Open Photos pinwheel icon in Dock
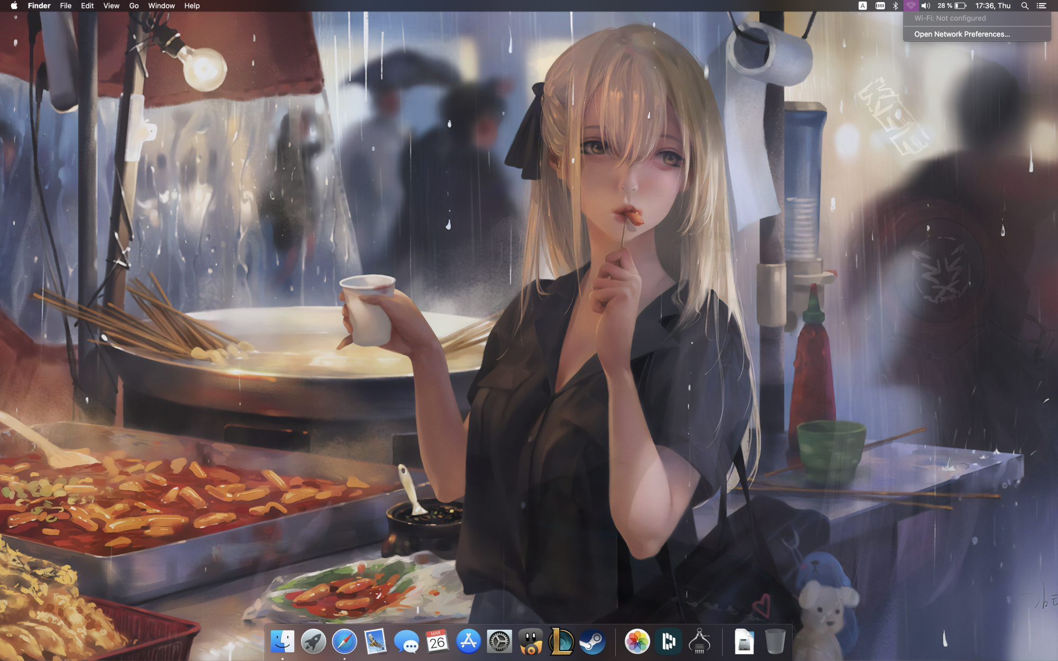 click(x=637, y=642)
